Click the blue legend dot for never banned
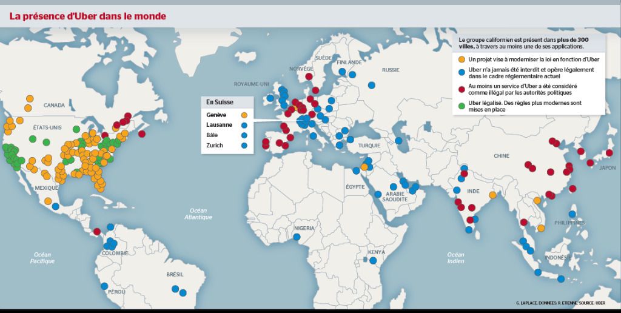This screenshot has height=313, width=621. pyautogui.click(x=462, y=70)
